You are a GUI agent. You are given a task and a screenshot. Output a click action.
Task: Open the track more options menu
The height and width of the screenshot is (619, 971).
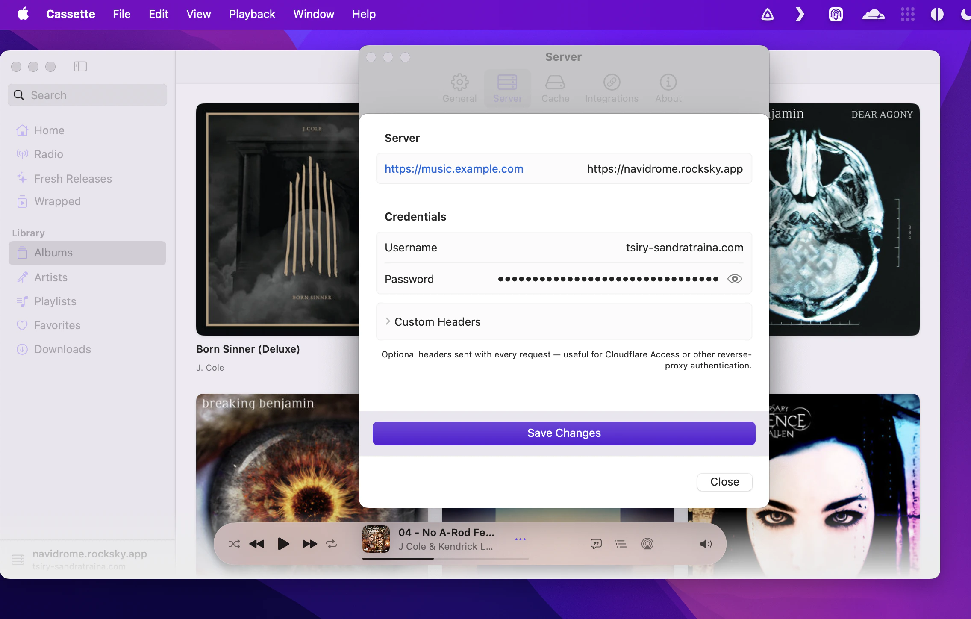(x=520, y=539)
